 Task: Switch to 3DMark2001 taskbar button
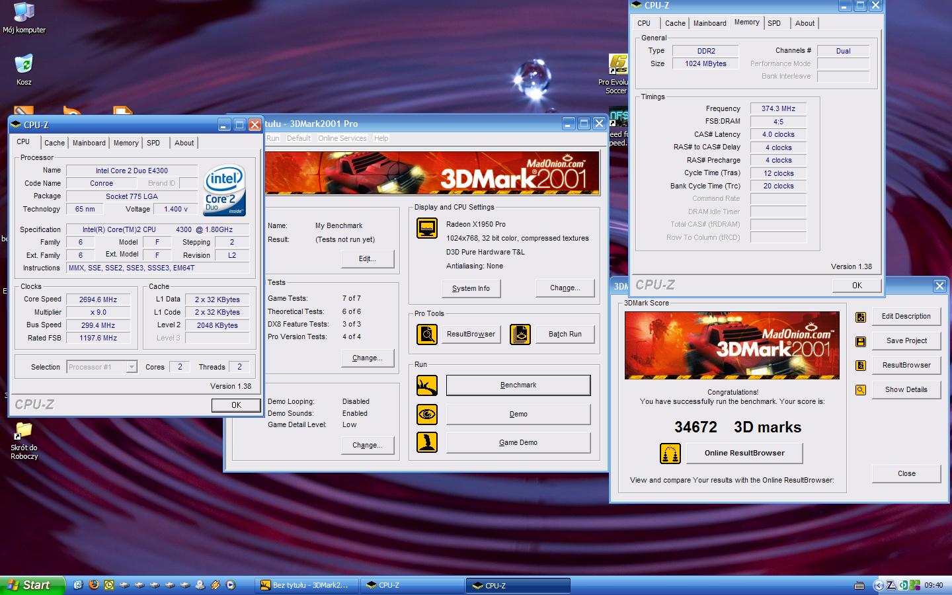point(307,585)
